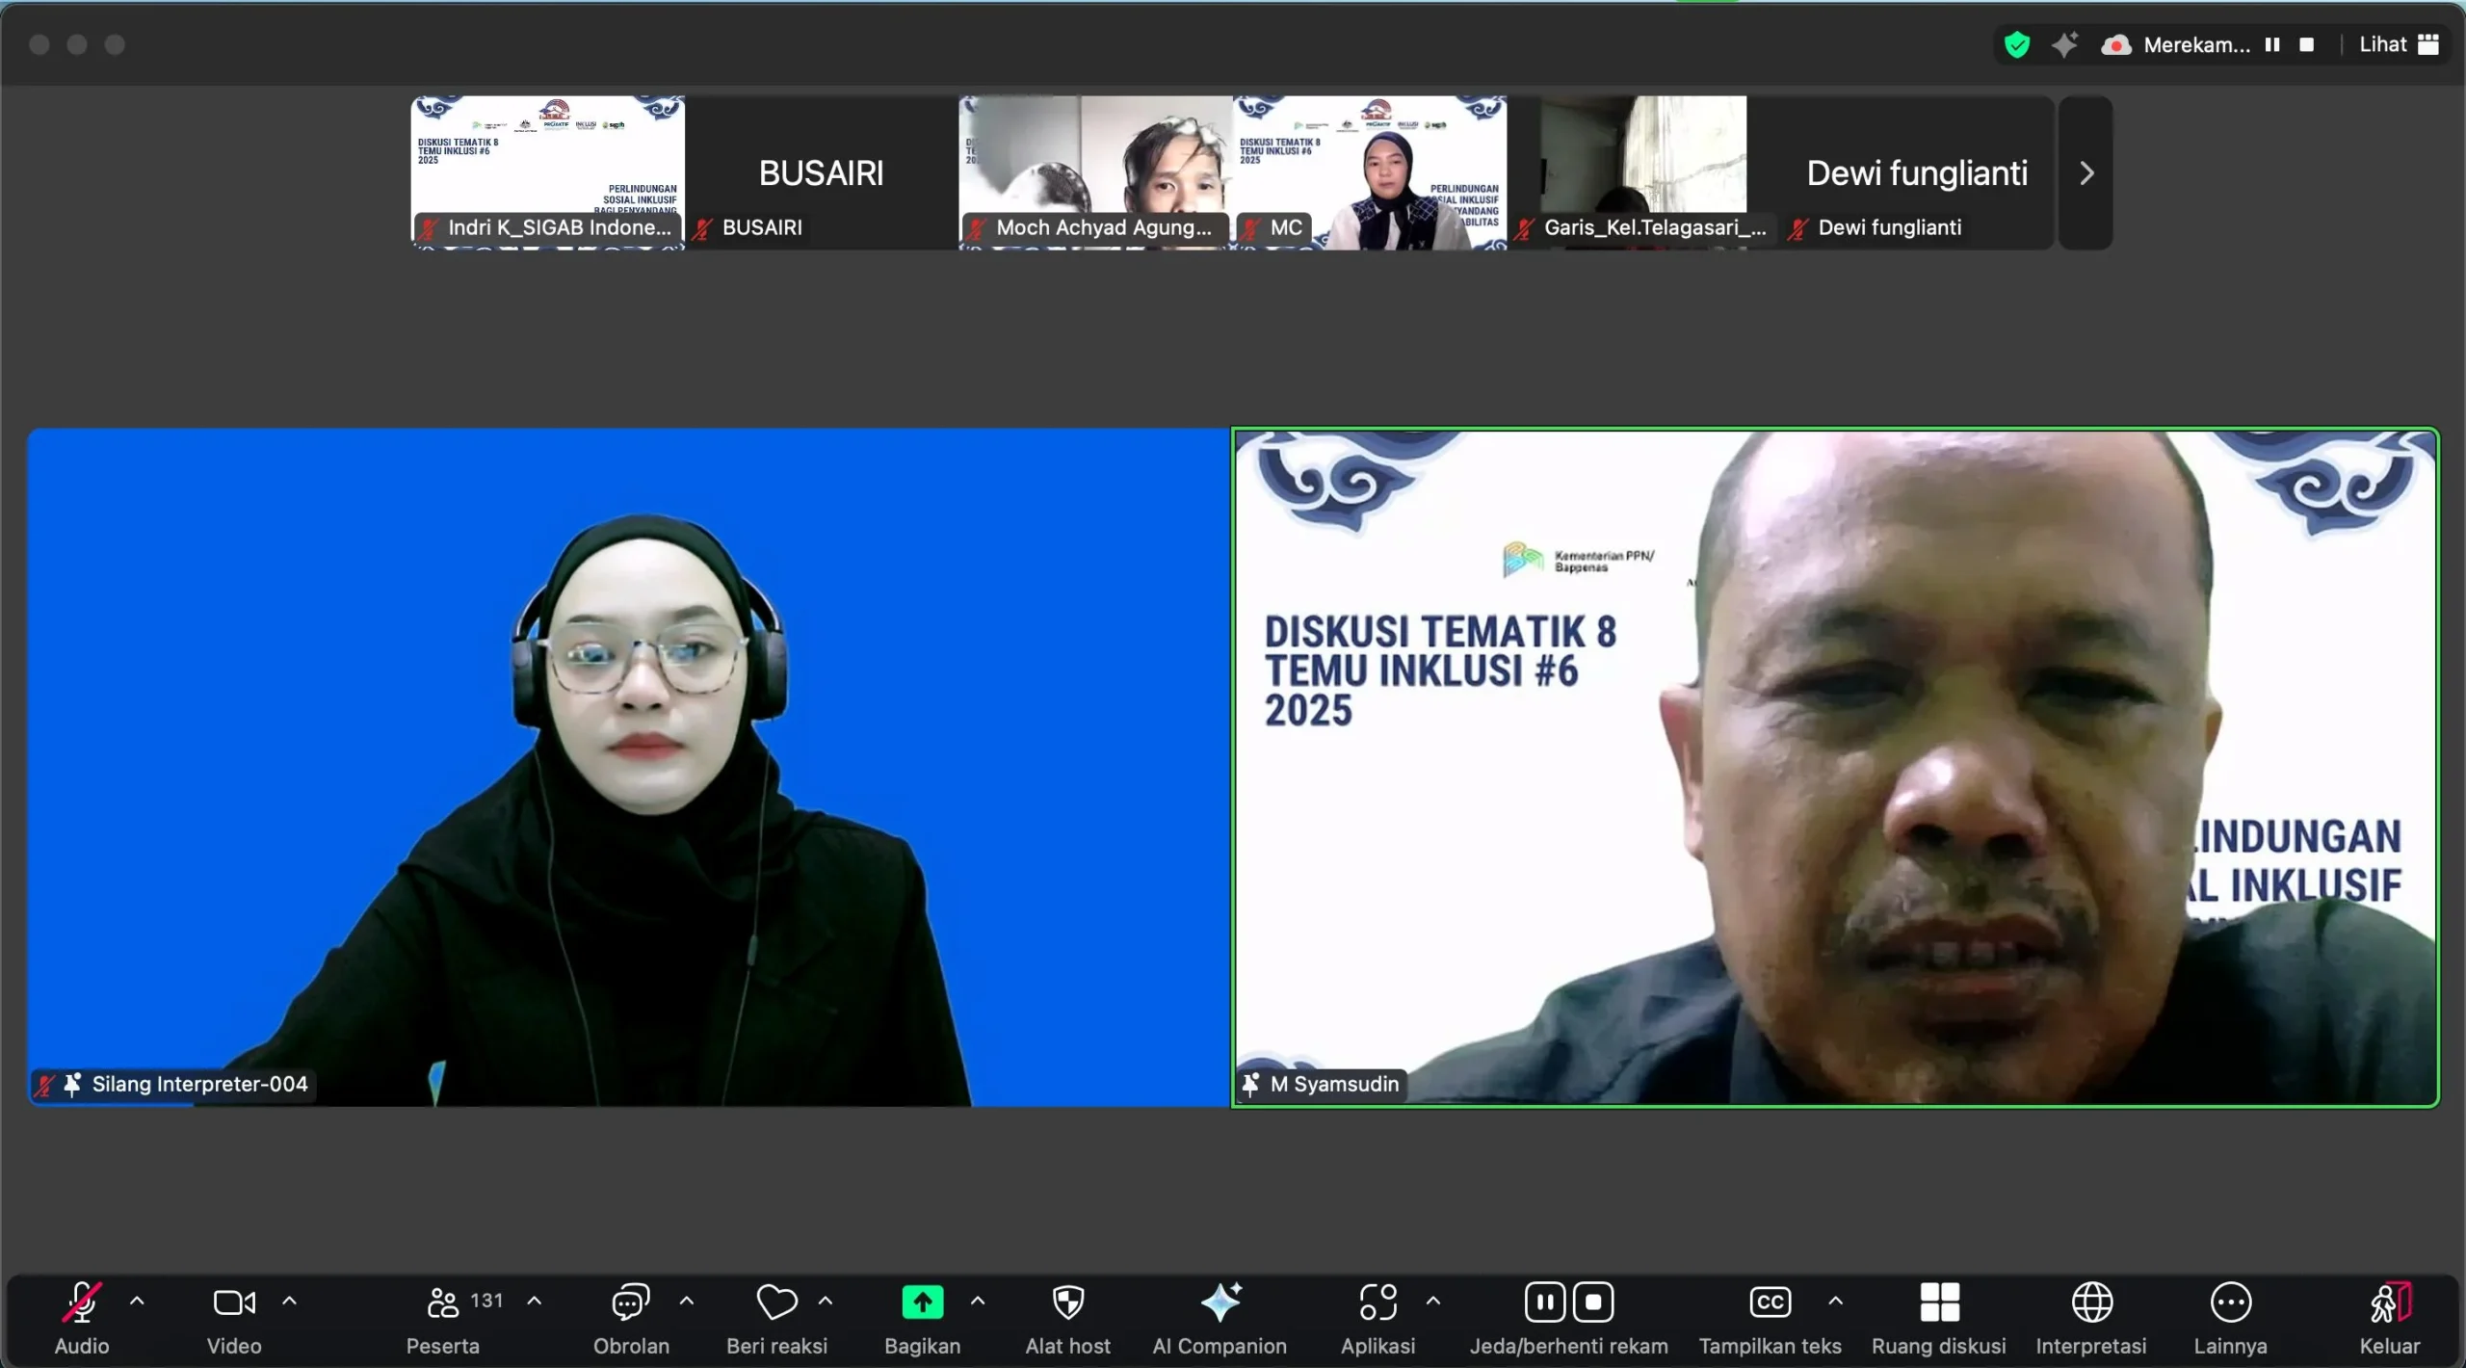Expand video options arrow beside Video

pos(289,1301)
